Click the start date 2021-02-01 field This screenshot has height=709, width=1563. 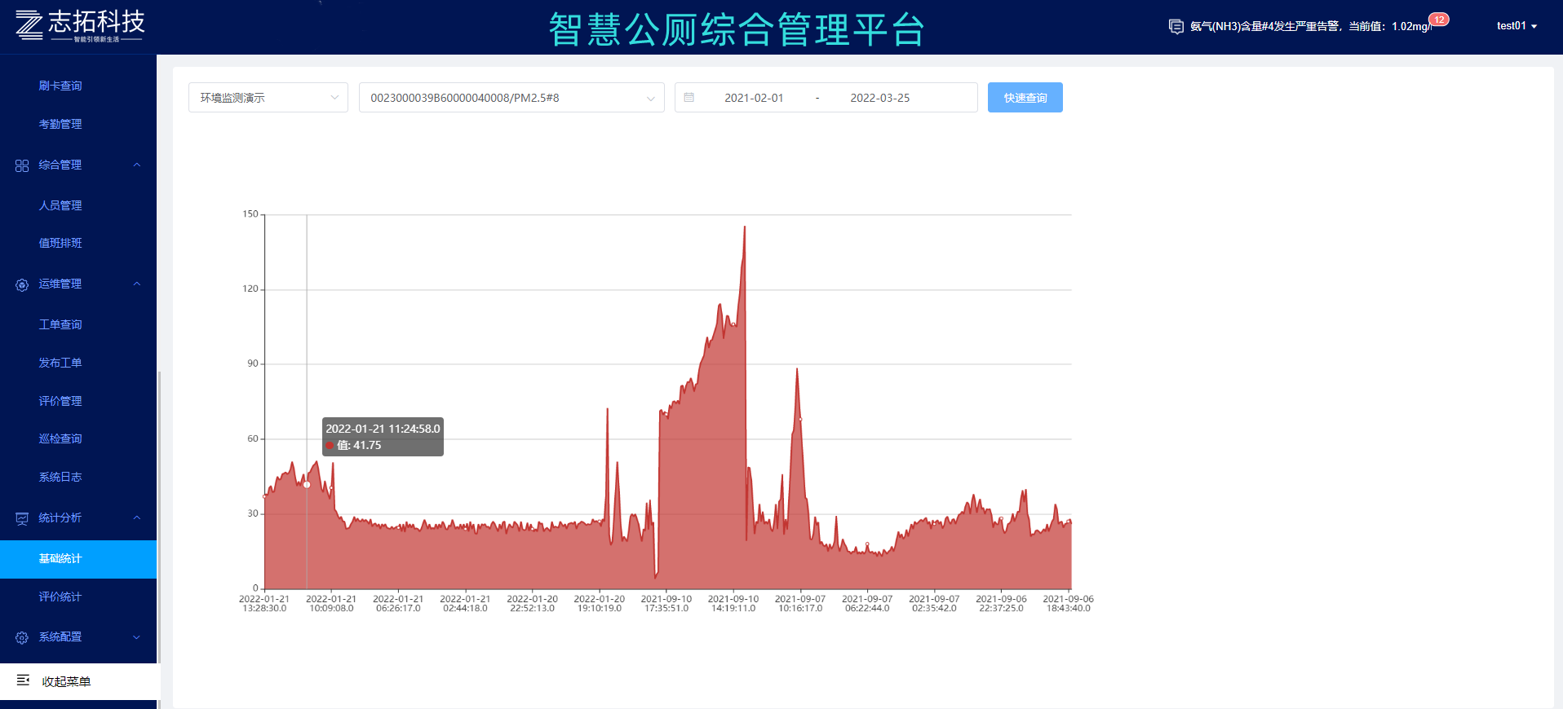coord(753,98)
